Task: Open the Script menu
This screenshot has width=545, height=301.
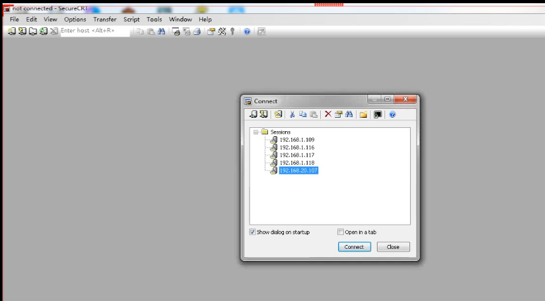Action: pyautogui.click(x=131, y=20)
